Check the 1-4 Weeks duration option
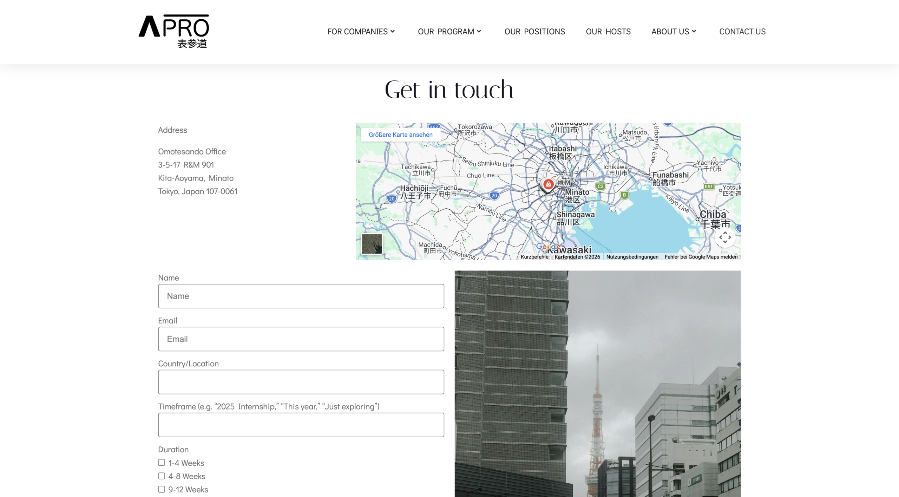 click(x=162, y=463)
